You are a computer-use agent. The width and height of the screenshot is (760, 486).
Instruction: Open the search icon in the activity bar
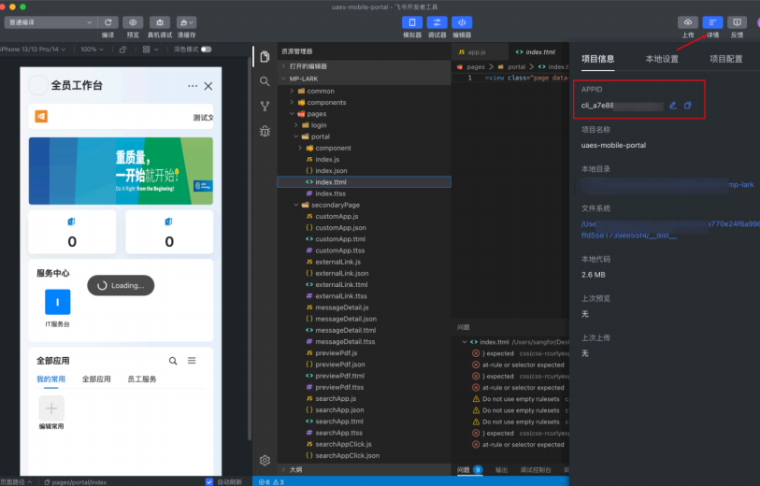click(265, 81)
